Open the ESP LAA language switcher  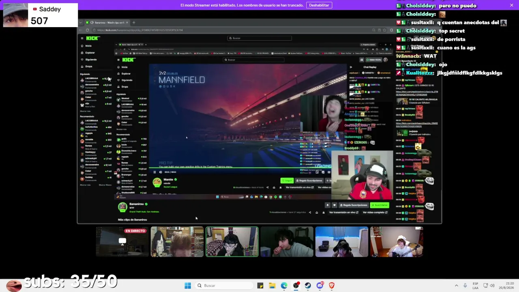click(475, 286)
